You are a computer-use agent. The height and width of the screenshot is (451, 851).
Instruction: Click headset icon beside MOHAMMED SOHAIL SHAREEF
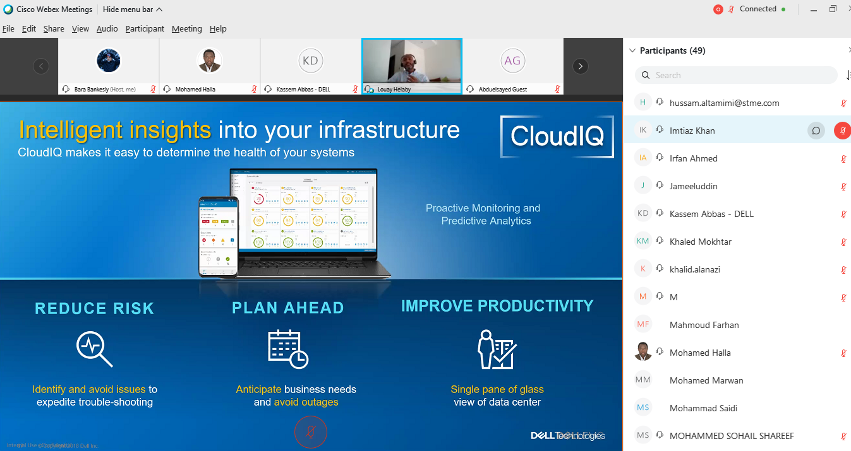click(x=660, y=435)
